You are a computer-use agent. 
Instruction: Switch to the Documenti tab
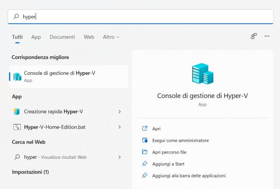tap(62, 37)
